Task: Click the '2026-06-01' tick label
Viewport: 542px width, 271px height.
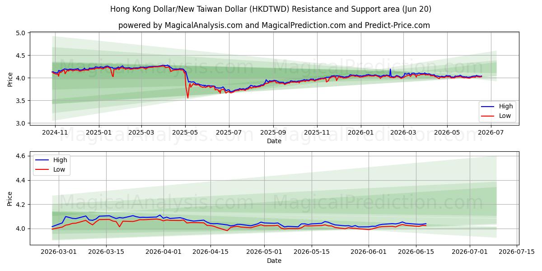Action: click(368, 252)
